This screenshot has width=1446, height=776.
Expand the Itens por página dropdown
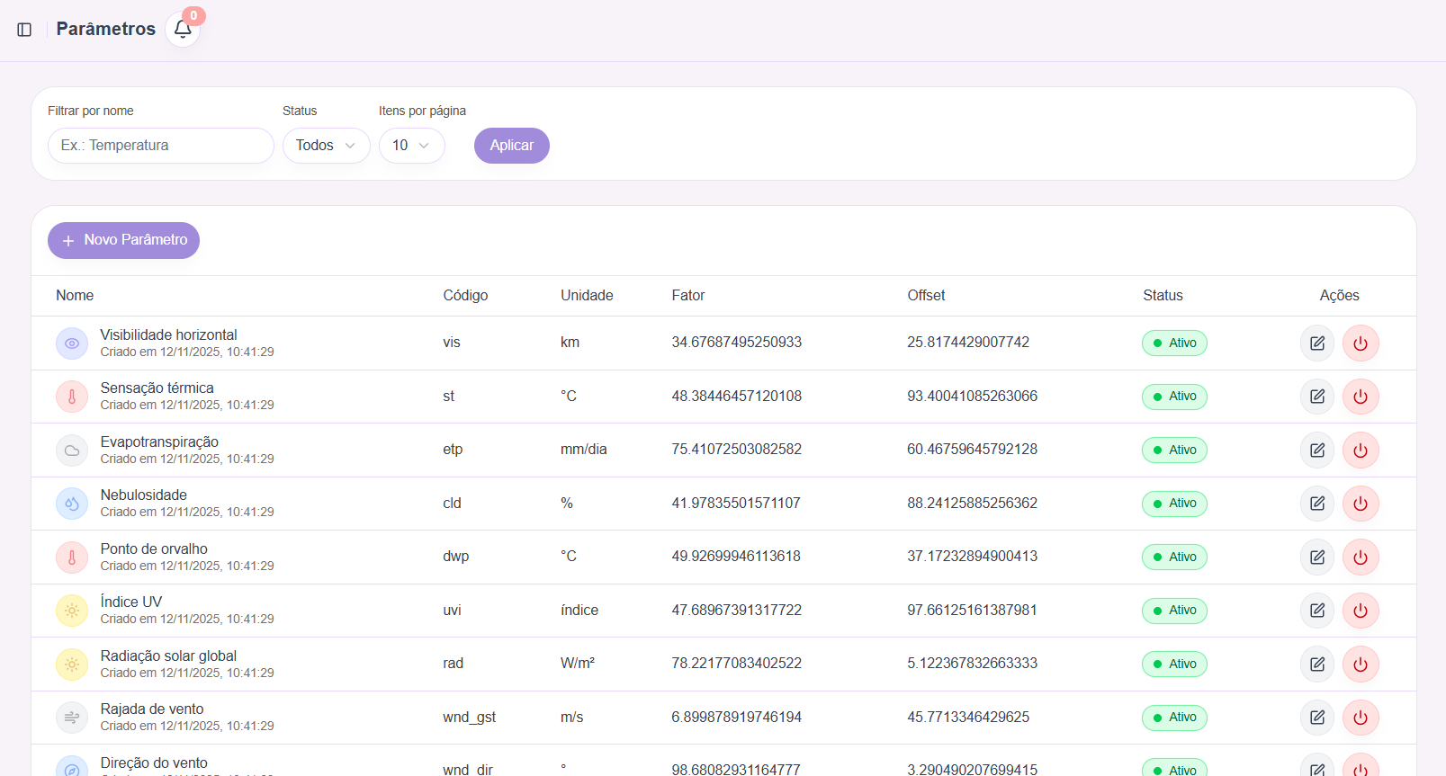coord(411,146)
